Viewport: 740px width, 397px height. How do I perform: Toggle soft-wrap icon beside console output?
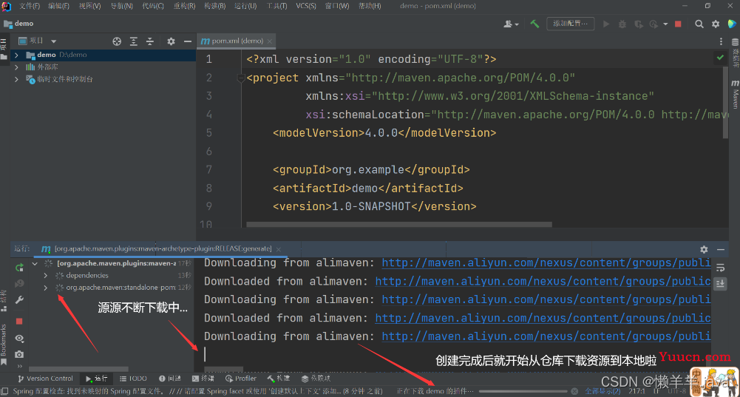(720, 268)
